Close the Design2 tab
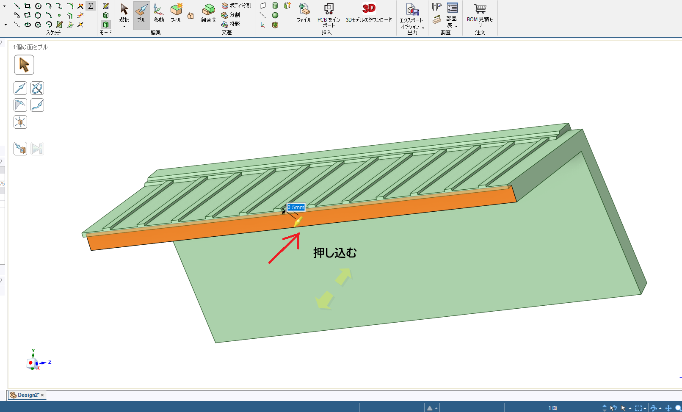The height and width of the screenshot is (412, 682). pyautogui.click(x=42, y=395)
